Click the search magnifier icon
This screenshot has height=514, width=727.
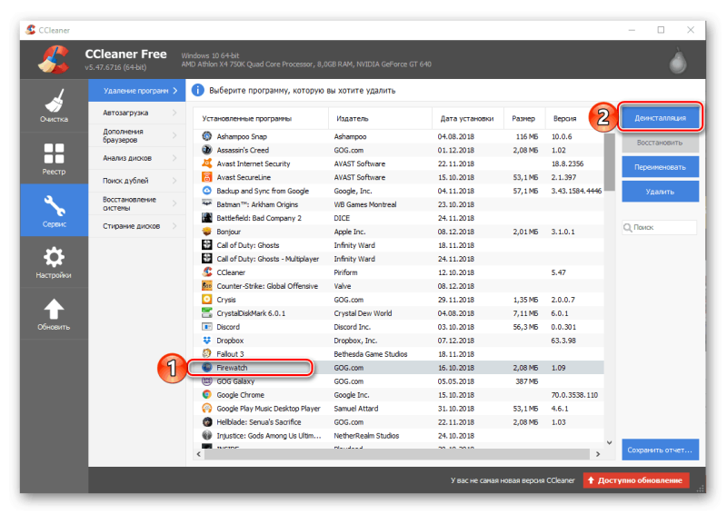point(627,228)
